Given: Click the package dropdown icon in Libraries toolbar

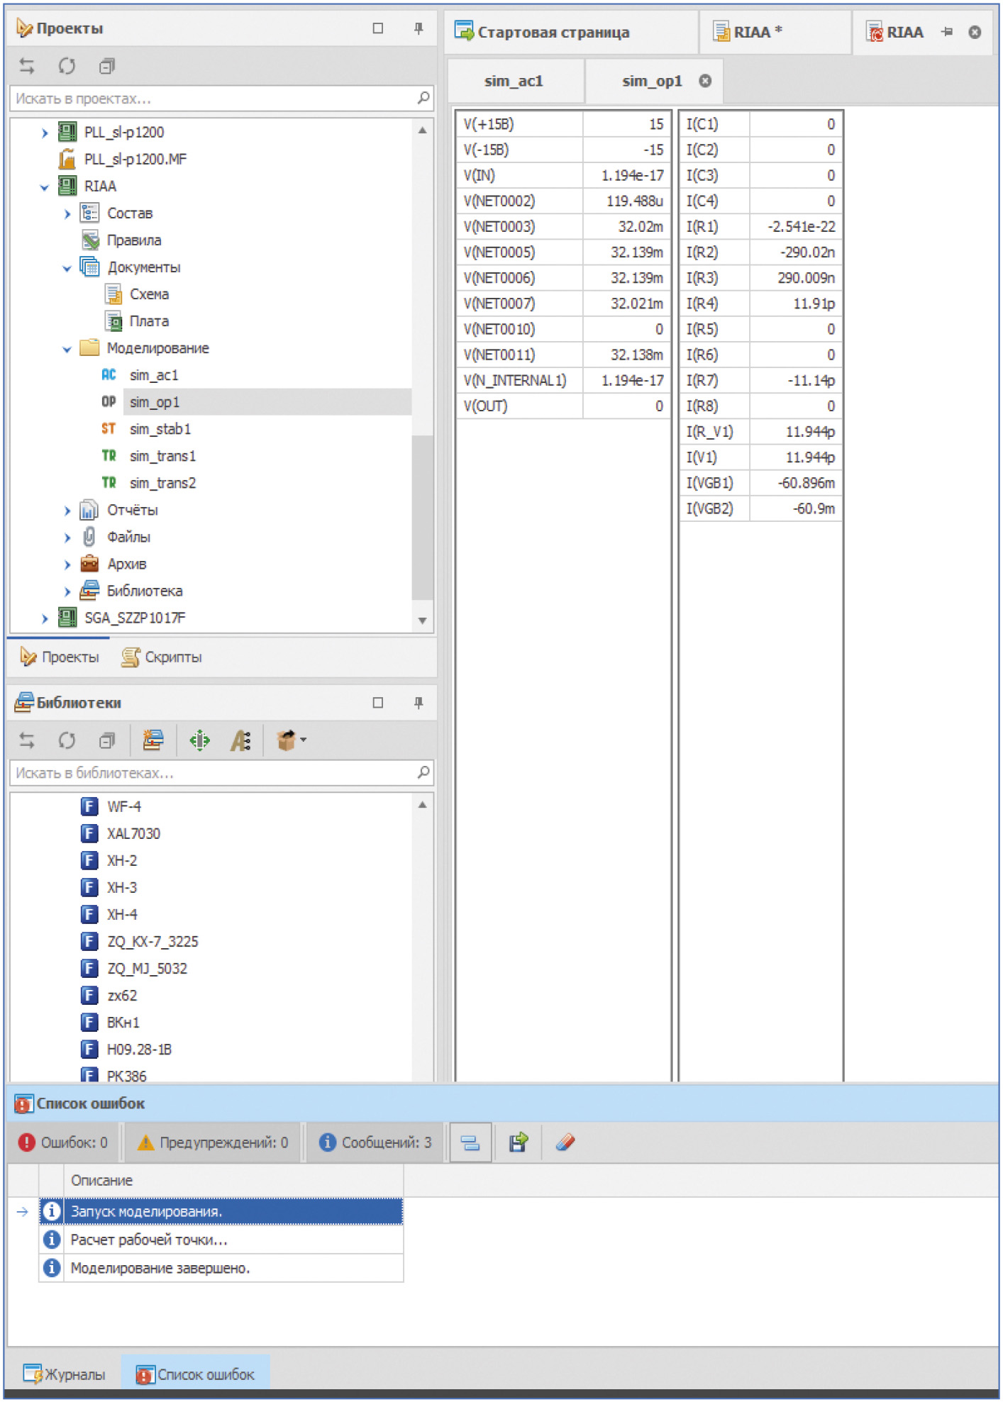Looking at the screenshot, I should click(x=290, y=741).
